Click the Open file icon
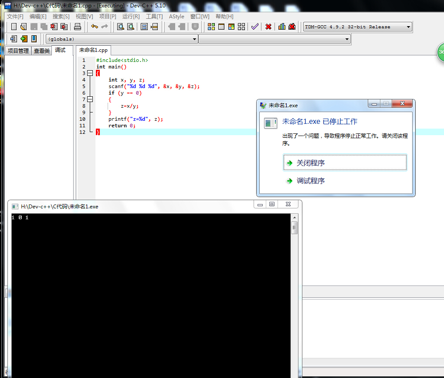This screenshot has height=378, width=444. (x=24, y=27)
